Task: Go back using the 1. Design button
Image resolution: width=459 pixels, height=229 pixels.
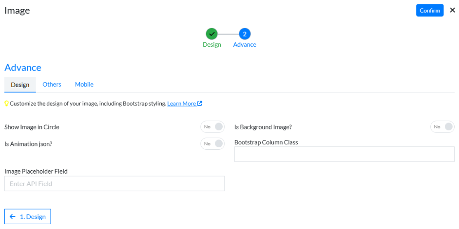Action: point(28,217)
